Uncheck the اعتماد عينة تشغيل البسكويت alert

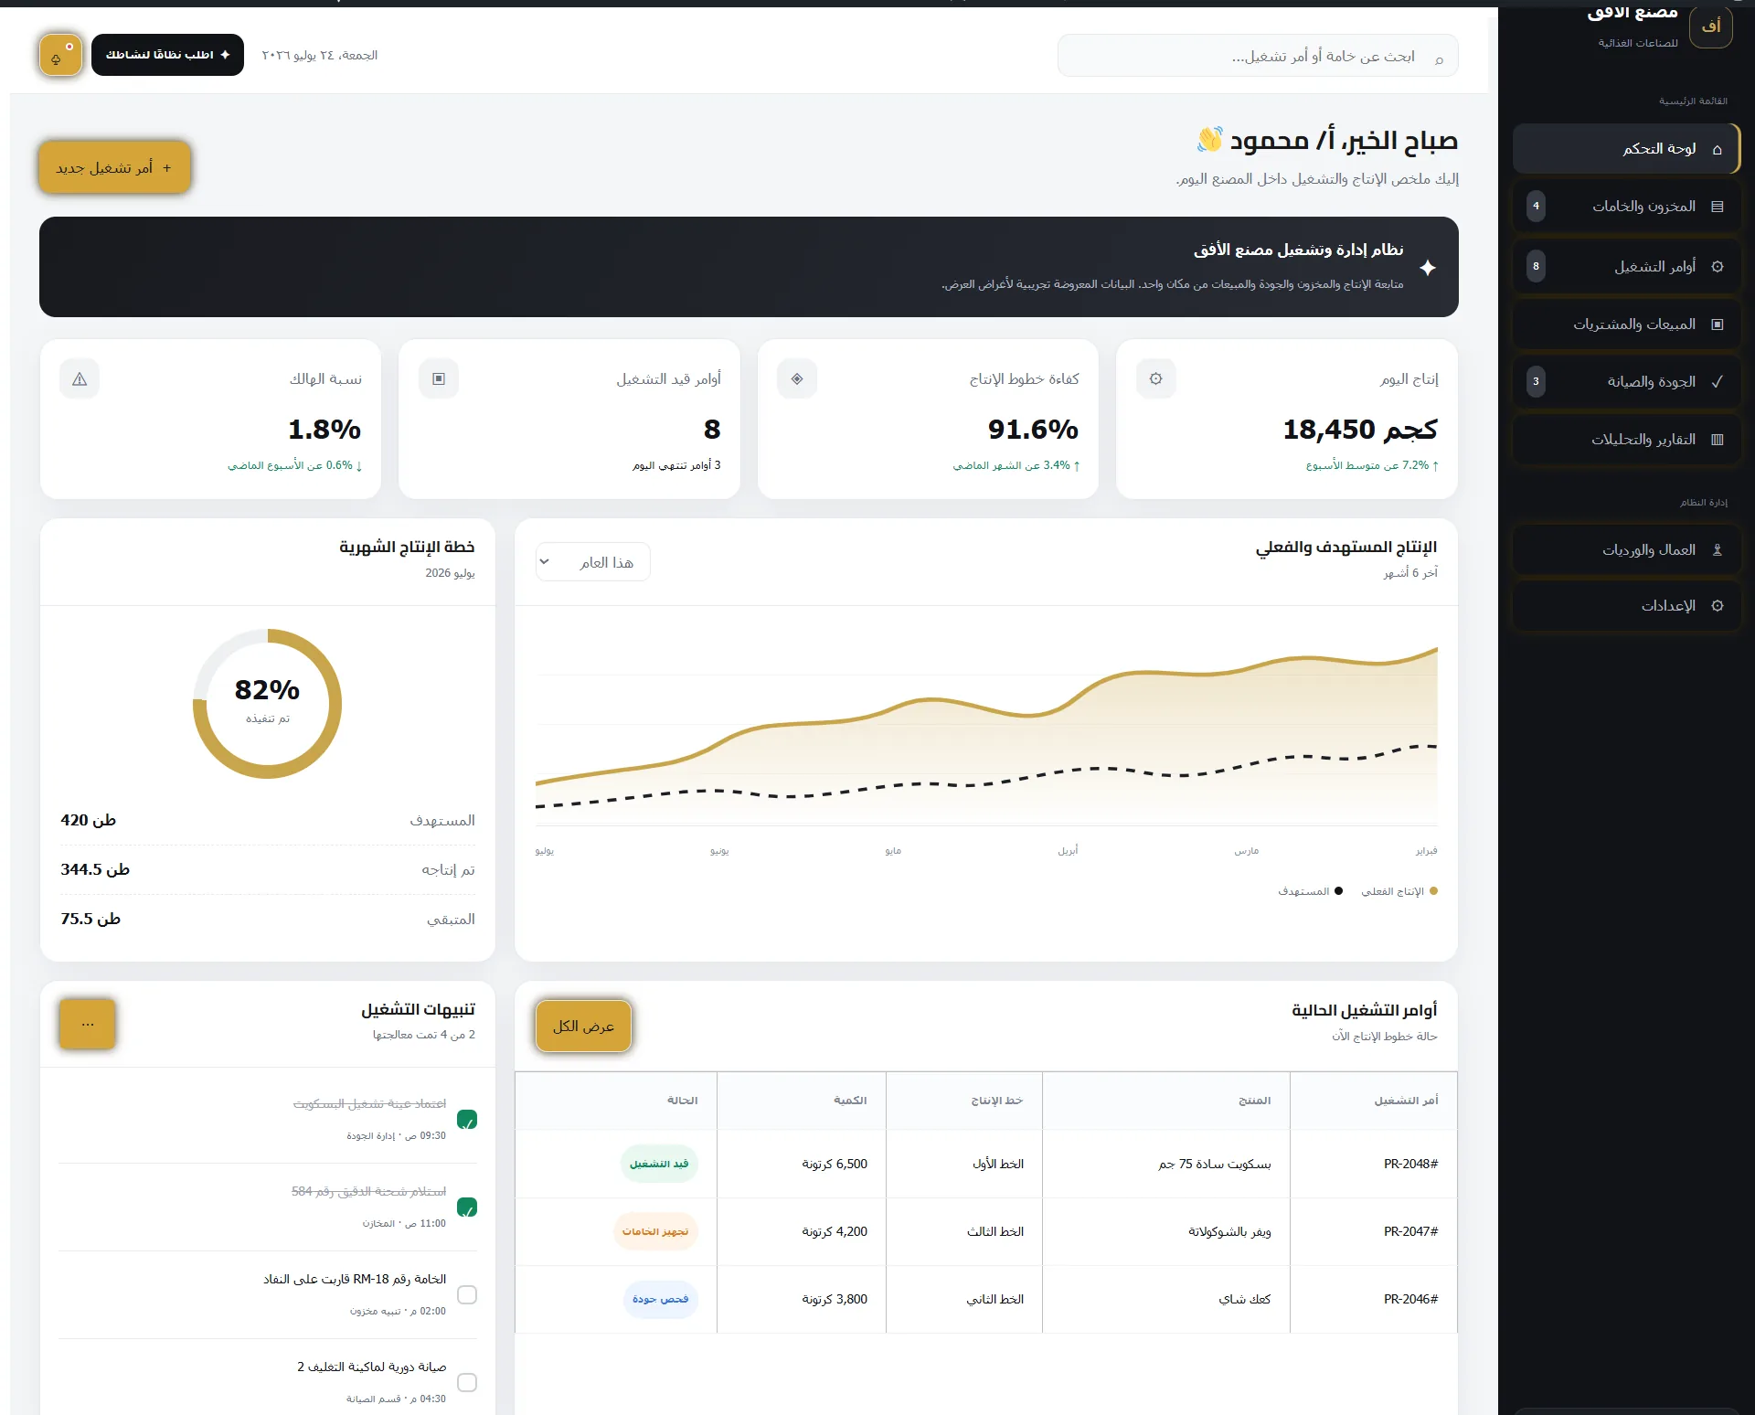[x=467, y=1119]
